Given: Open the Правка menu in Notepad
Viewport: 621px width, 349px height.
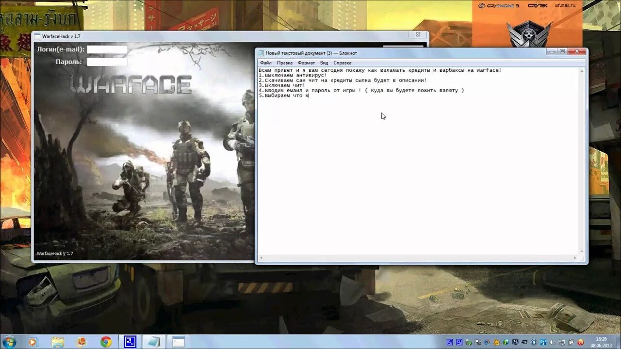Looking at the screenshot, I should pos(285,63).
